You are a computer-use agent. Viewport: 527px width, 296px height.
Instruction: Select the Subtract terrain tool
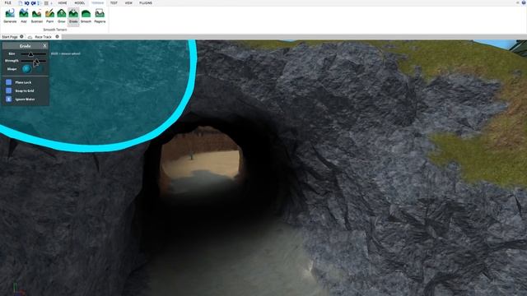pyautogui.click(x=36, y=16)
